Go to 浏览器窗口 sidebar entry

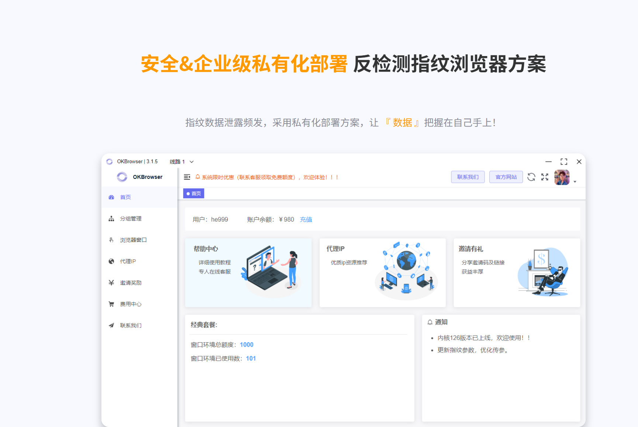(x=139, y=240)
